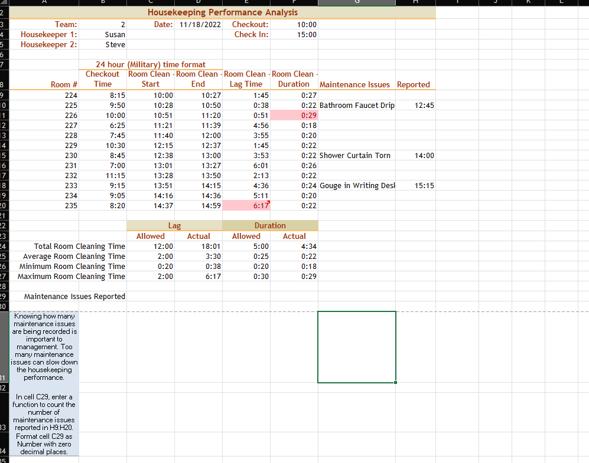
Task: Select the Maximum Room Cleaning Time value 6:17
Action: (x=198, y=276)
